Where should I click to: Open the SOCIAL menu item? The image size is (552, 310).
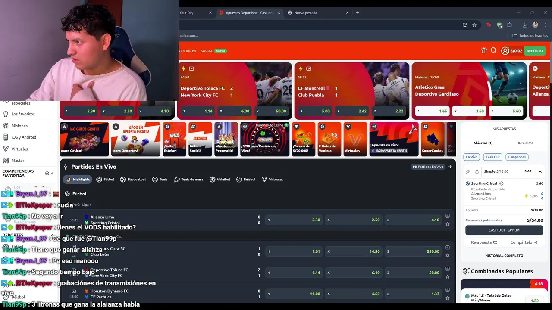click(207, 51)
